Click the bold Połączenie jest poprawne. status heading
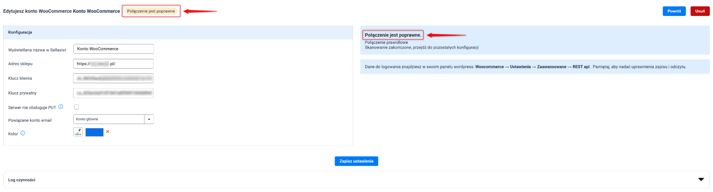The image size is (713, 192). point(393,35)
